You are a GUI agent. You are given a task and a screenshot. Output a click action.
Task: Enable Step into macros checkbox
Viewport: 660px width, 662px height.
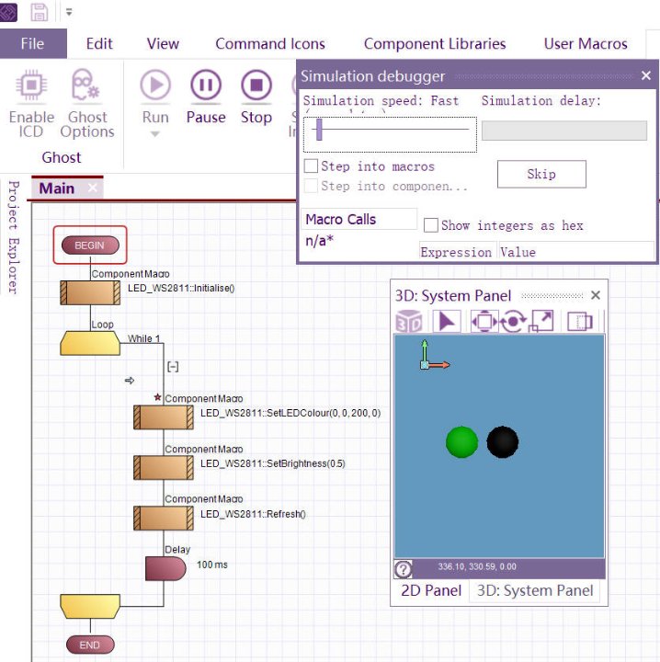[x=312, y=166]
